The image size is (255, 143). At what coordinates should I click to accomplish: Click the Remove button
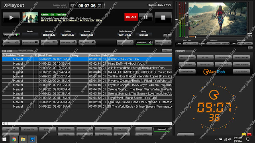click(103, 129)
